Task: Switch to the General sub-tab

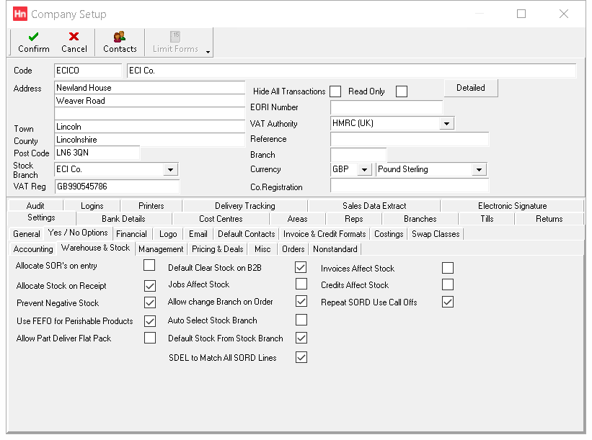Action: 27,234
